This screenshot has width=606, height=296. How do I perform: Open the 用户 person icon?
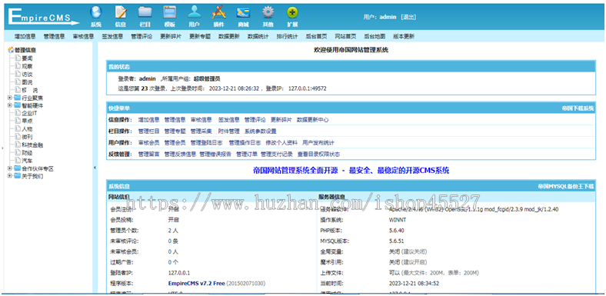pos(194,13)
